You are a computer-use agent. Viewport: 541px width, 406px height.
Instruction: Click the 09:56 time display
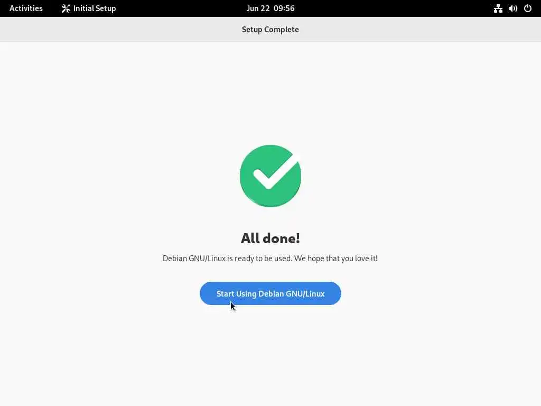click(284, 8)
